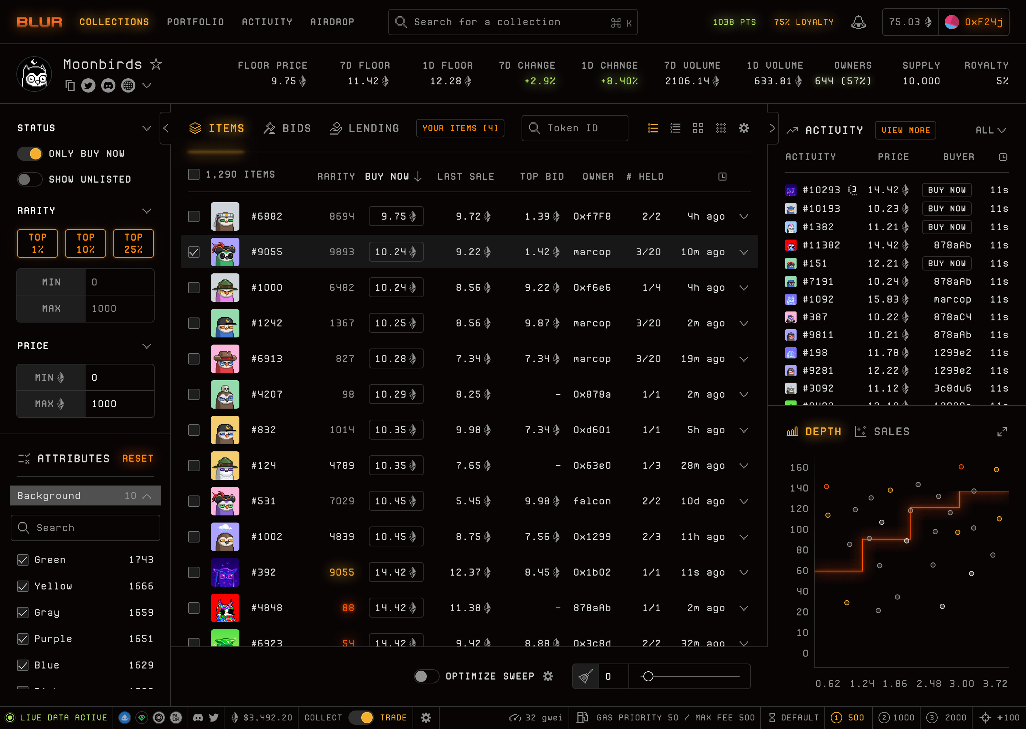Reset attributes filters

[x=138, y=458]
